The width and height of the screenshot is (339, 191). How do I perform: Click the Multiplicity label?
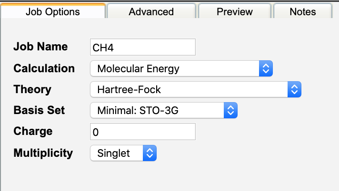coord(43,153)
